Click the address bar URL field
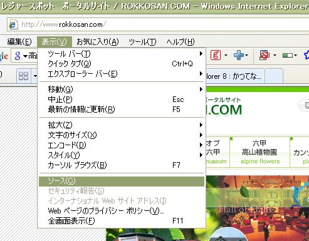This screenshot has width=309, height=241. tap(158, 24)
